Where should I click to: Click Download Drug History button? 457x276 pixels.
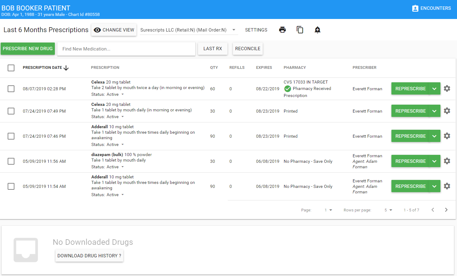coord(89,256)
